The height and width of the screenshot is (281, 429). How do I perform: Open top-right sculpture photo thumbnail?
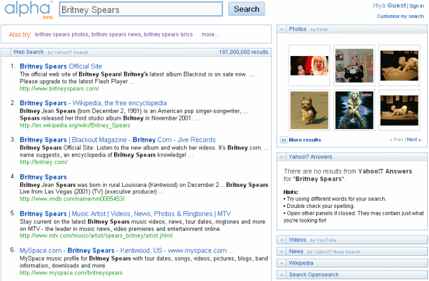(x=399, y=65)
